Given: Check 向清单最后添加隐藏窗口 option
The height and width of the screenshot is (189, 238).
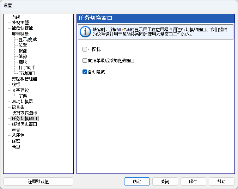Looking at the screenshot, I should click(85, 61).
